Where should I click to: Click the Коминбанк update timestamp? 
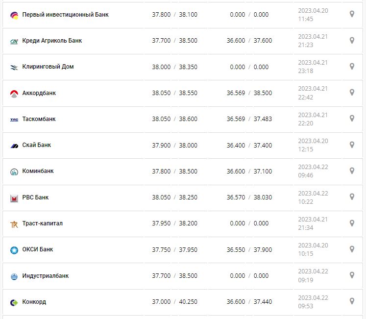313,171
